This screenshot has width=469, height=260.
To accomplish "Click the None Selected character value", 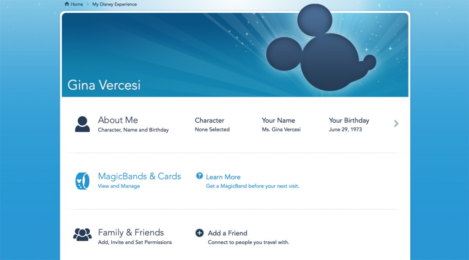I will pyautogui.click(x=212, y=130).
